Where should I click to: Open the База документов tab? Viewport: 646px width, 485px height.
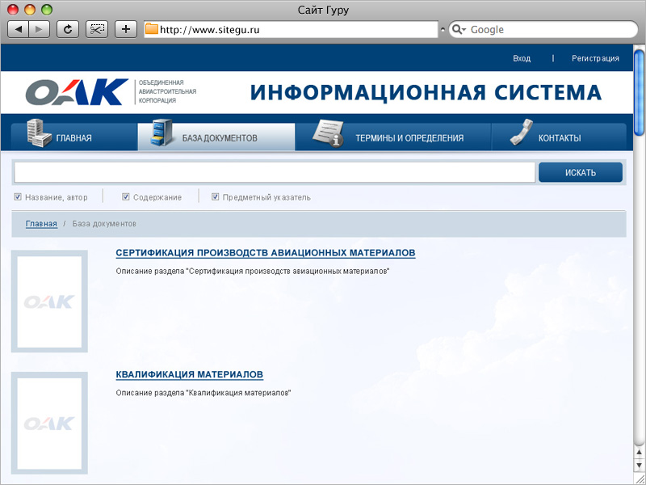click(216, 137)
